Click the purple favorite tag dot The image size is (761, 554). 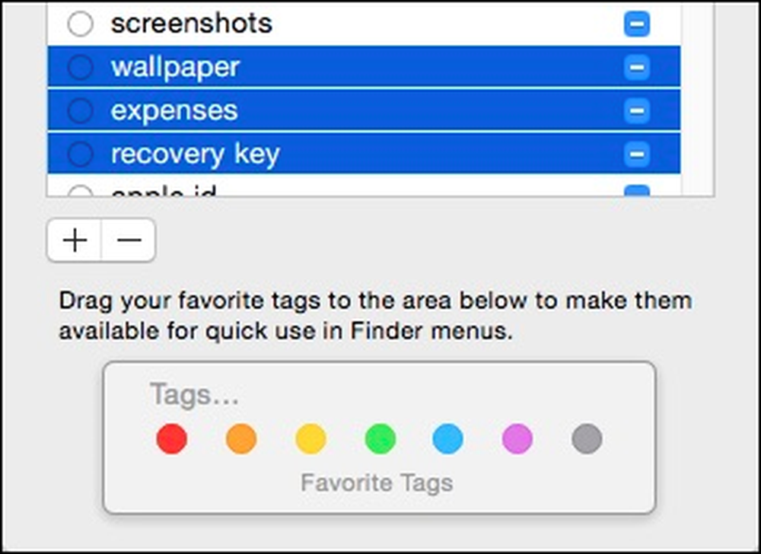[x=517, y=438]
